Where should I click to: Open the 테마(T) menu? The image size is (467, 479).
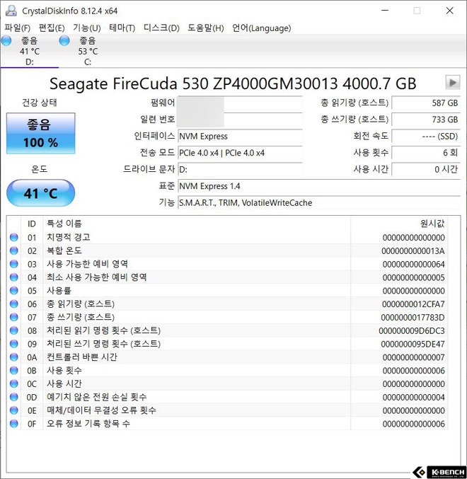(122, 28)
